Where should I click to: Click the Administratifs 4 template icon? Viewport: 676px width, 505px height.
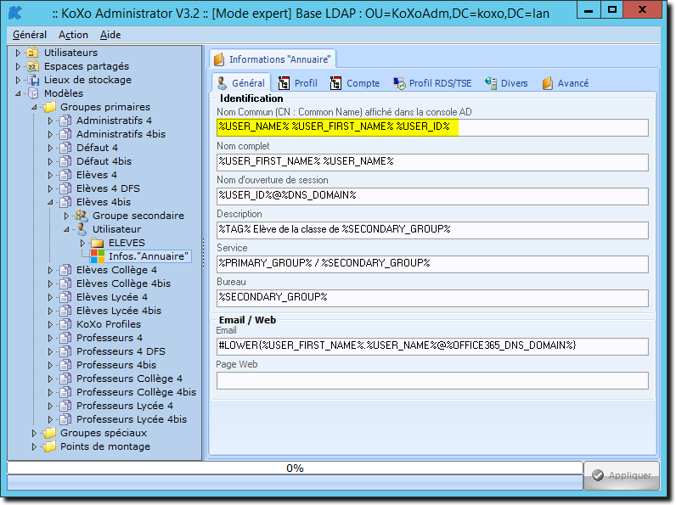coord(65,121)
